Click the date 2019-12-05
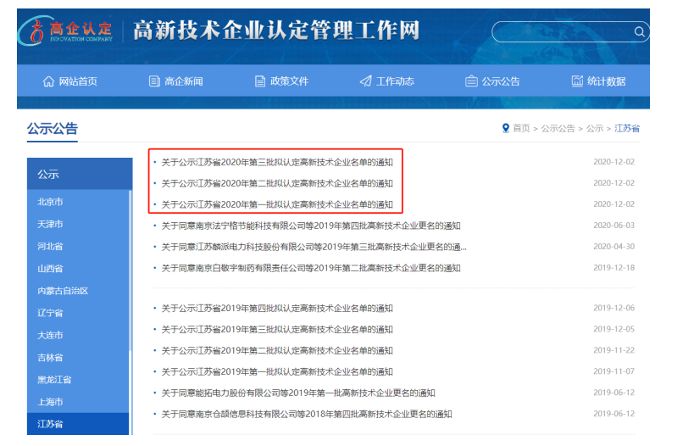694x446 pixels. tap(613, 329)
